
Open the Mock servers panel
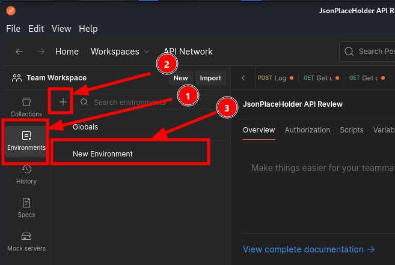pos(26,242)
